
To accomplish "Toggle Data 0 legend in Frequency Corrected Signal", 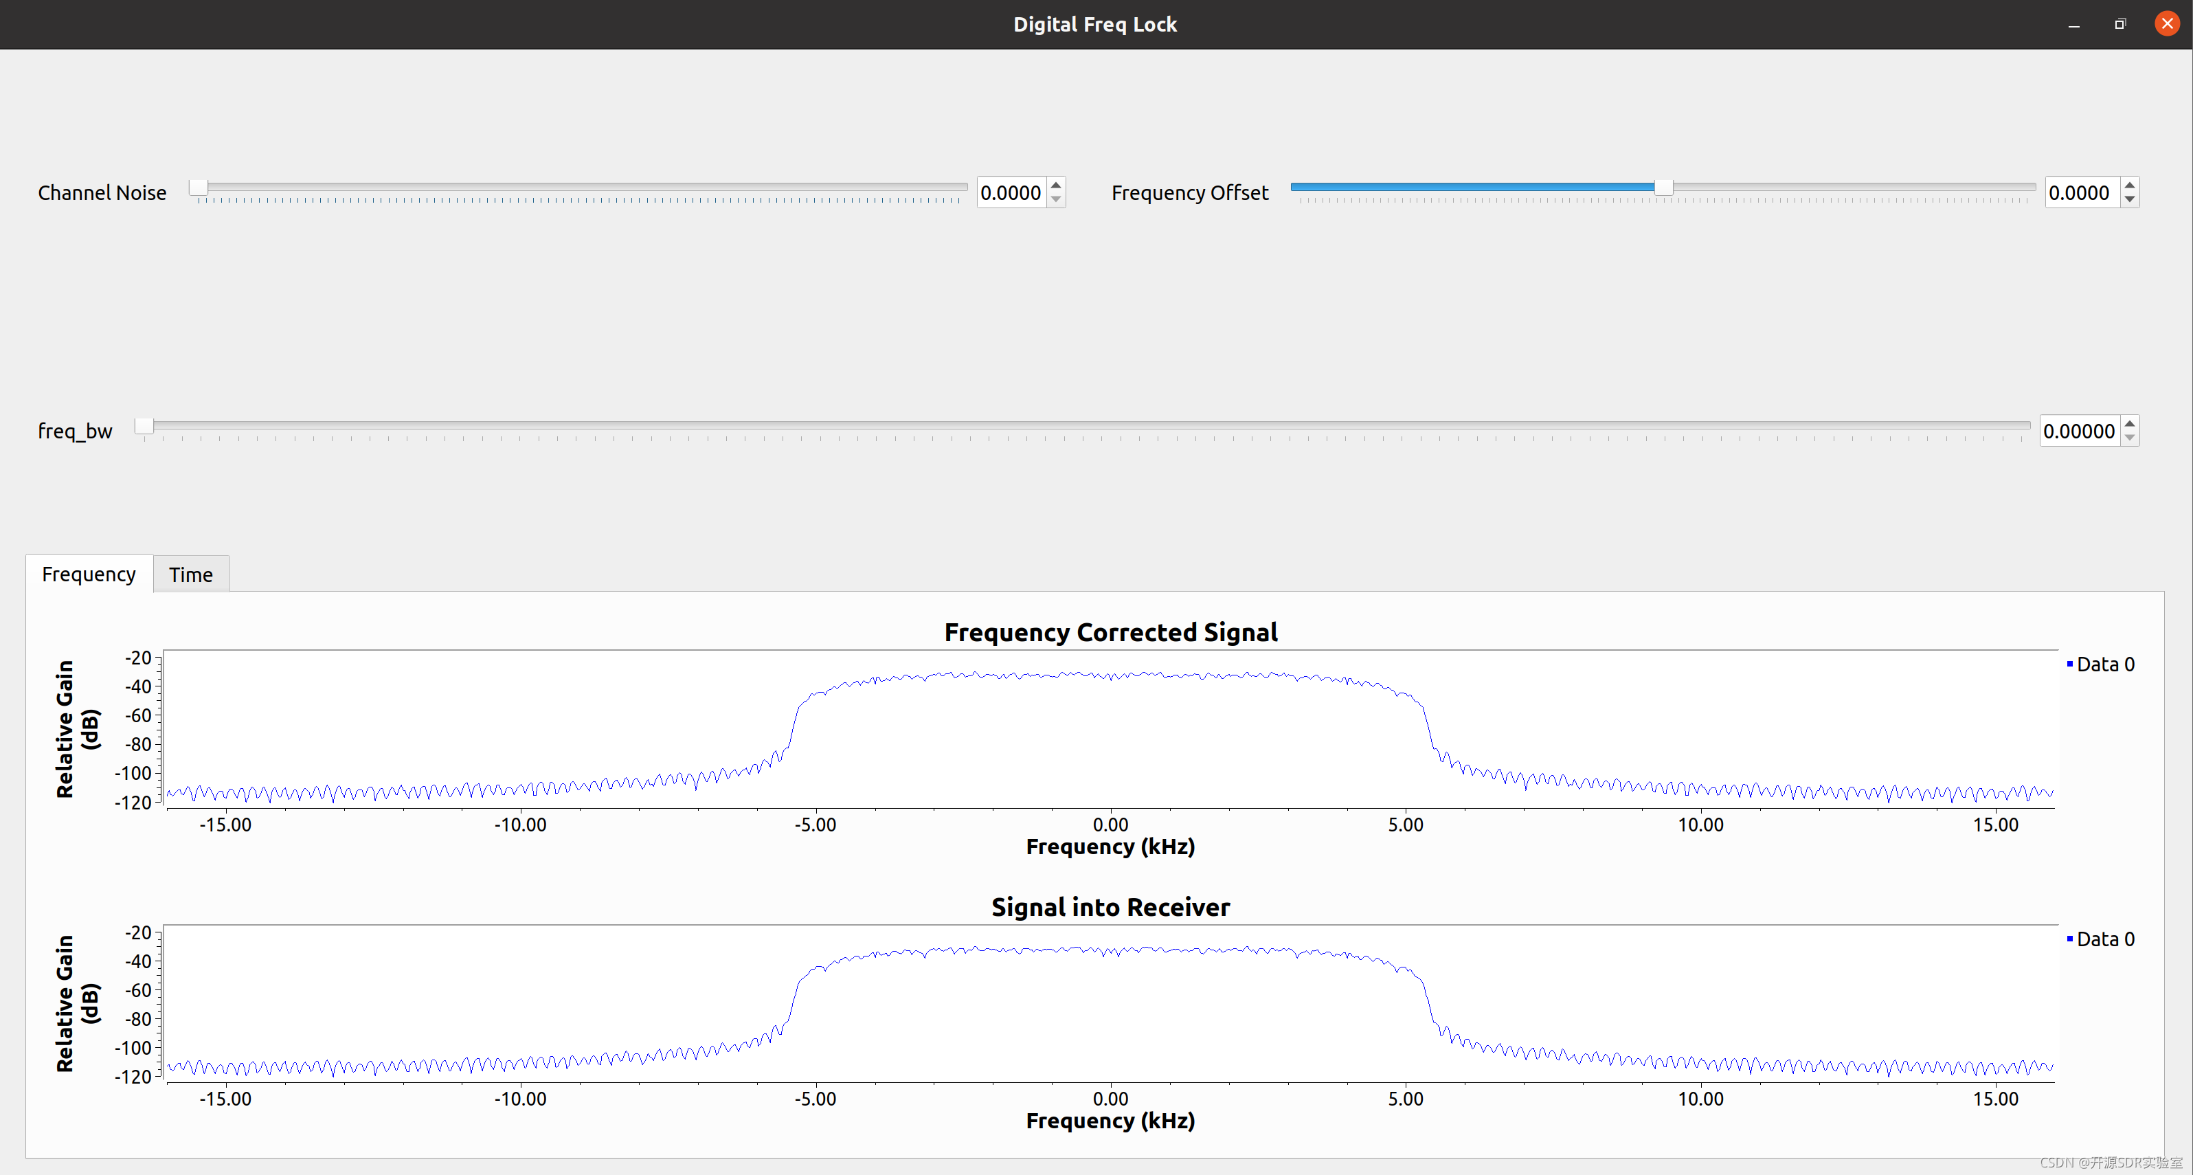I will [2104, 664].
